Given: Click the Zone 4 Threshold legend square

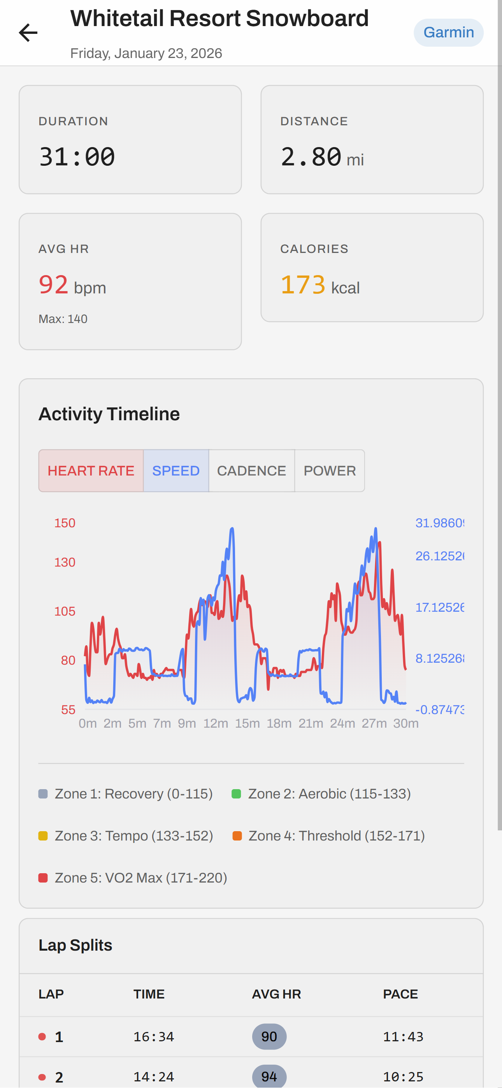Looking at the screenshot, I should click(x=237, y=835).
